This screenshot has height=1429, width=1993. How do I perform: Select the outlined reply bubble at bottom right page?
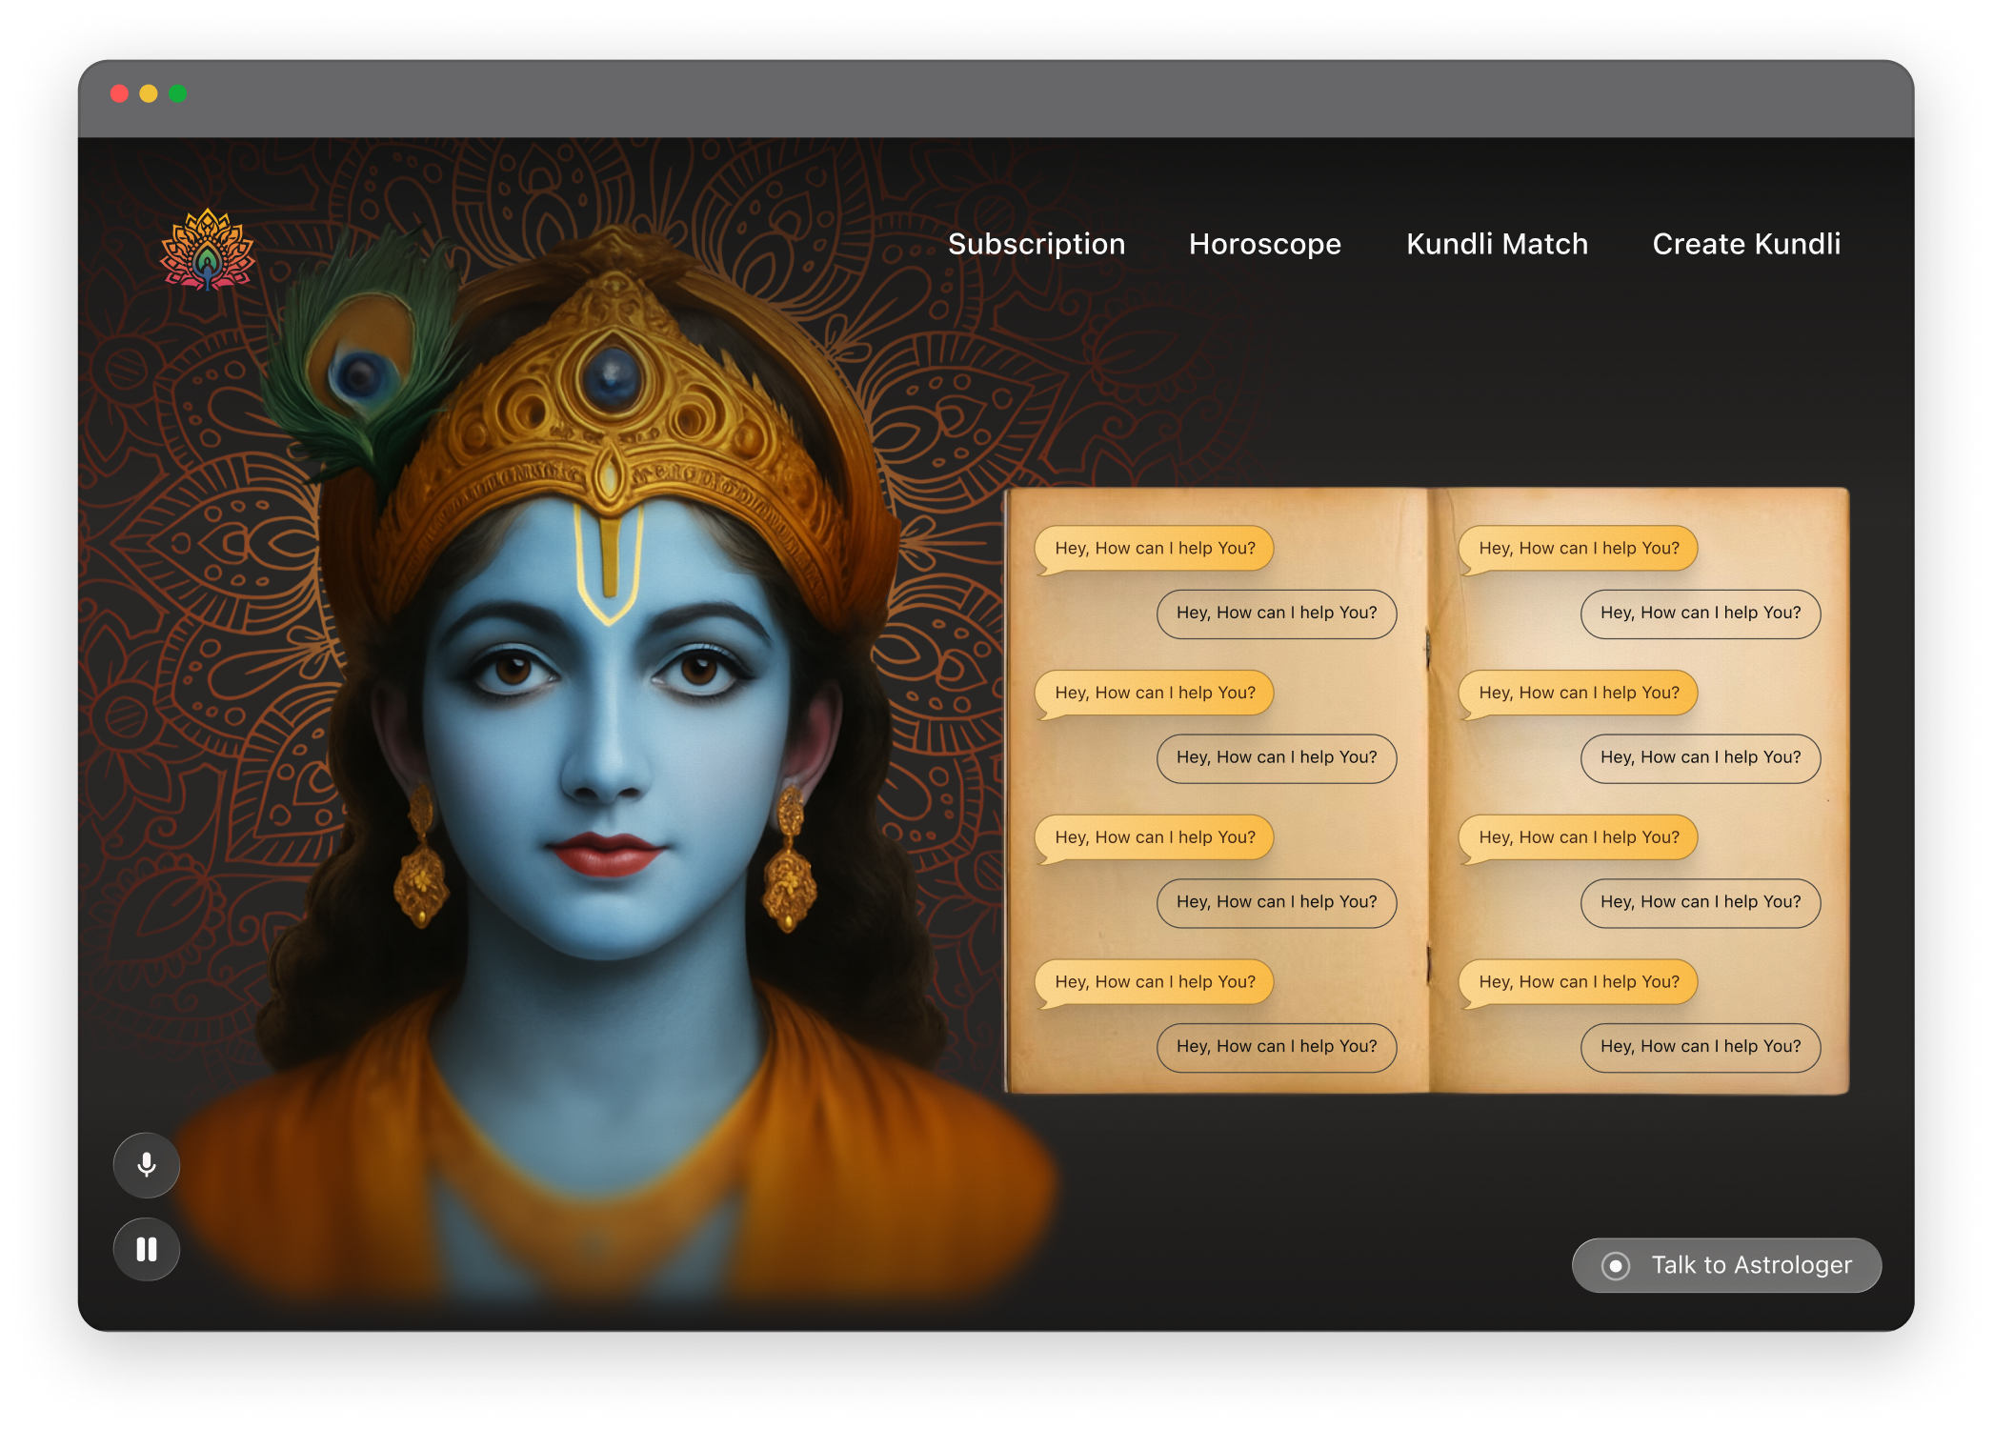[x=1701, y=1046]
